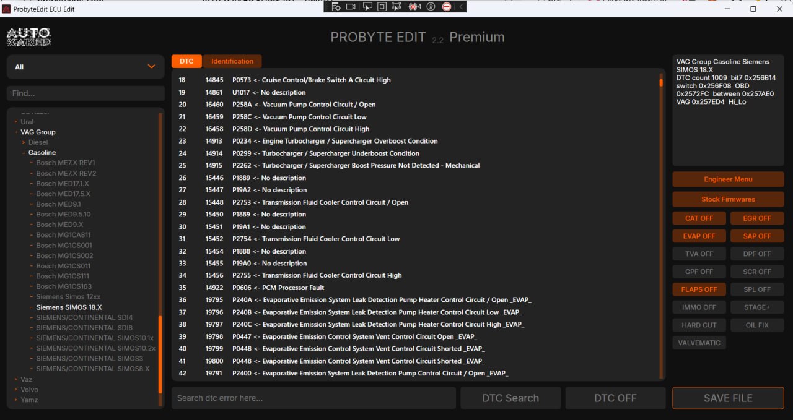The width and height of the screenshot is (793, 420).
Task: Select Bosch MED9.5.10 in tree
Action: [63, 214]
